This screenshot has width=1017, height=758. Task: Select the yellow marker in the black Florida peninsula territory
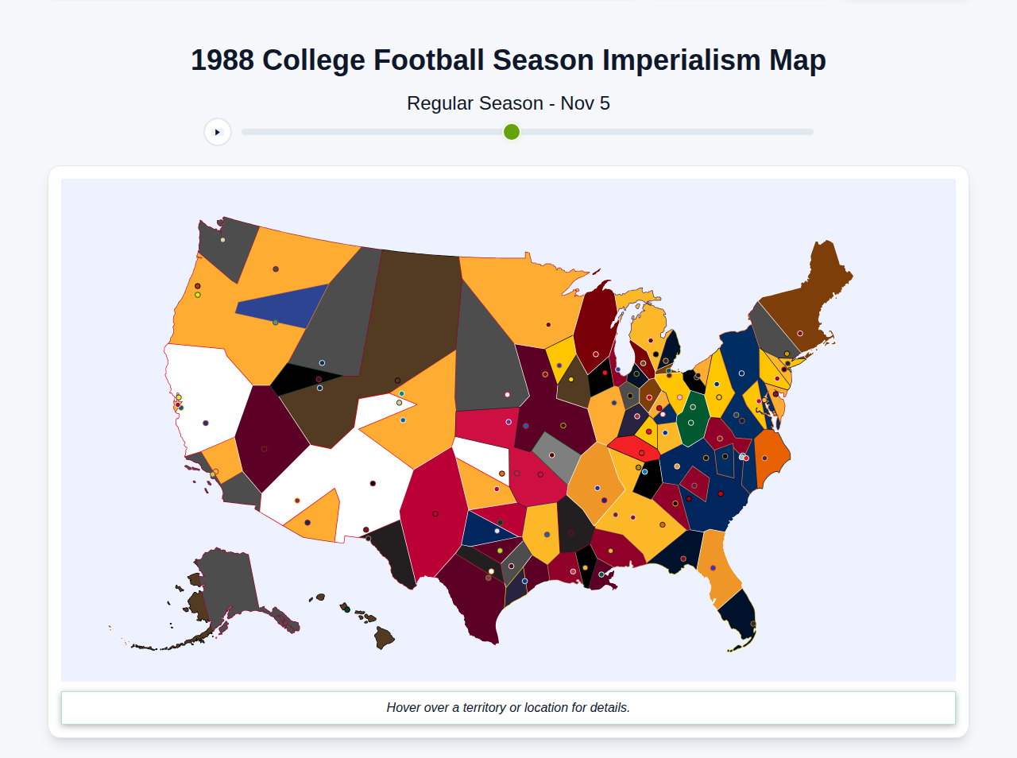tap(753, 624)
